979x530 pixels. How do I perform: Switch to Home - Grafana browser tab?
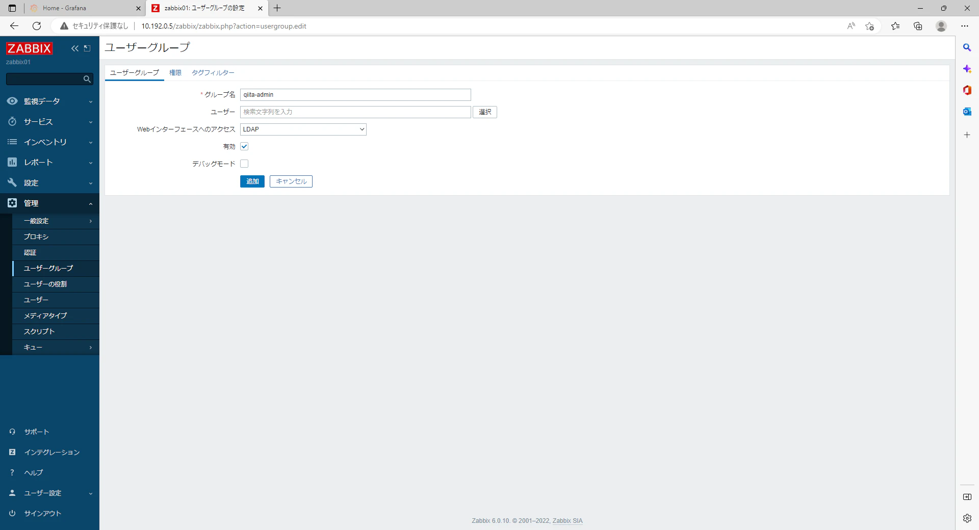pyautogui.click(x=84, y=8)
